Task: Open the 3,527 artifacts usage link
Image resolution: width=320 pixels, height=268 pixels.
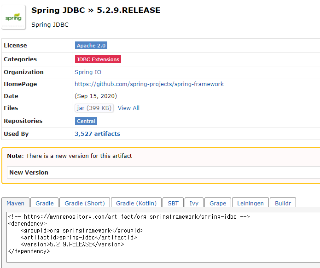Action: tap(97, 134)
